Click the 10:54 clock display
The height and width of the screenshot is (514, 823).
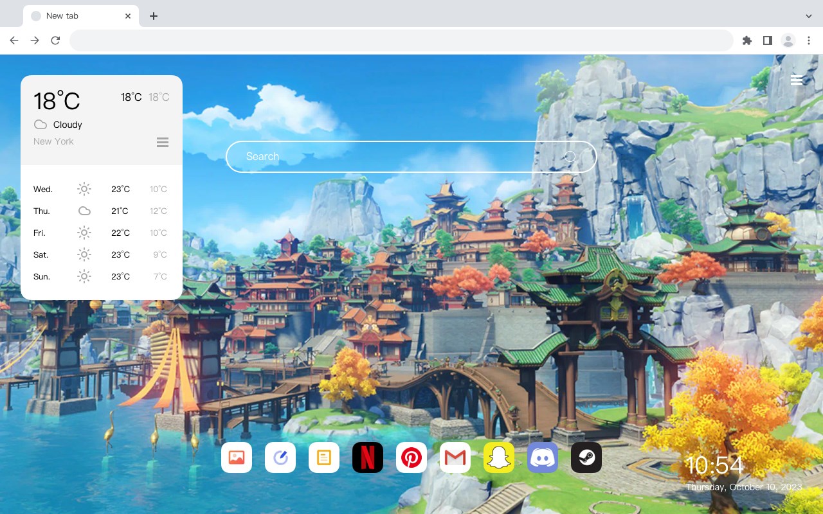[714, 465]
